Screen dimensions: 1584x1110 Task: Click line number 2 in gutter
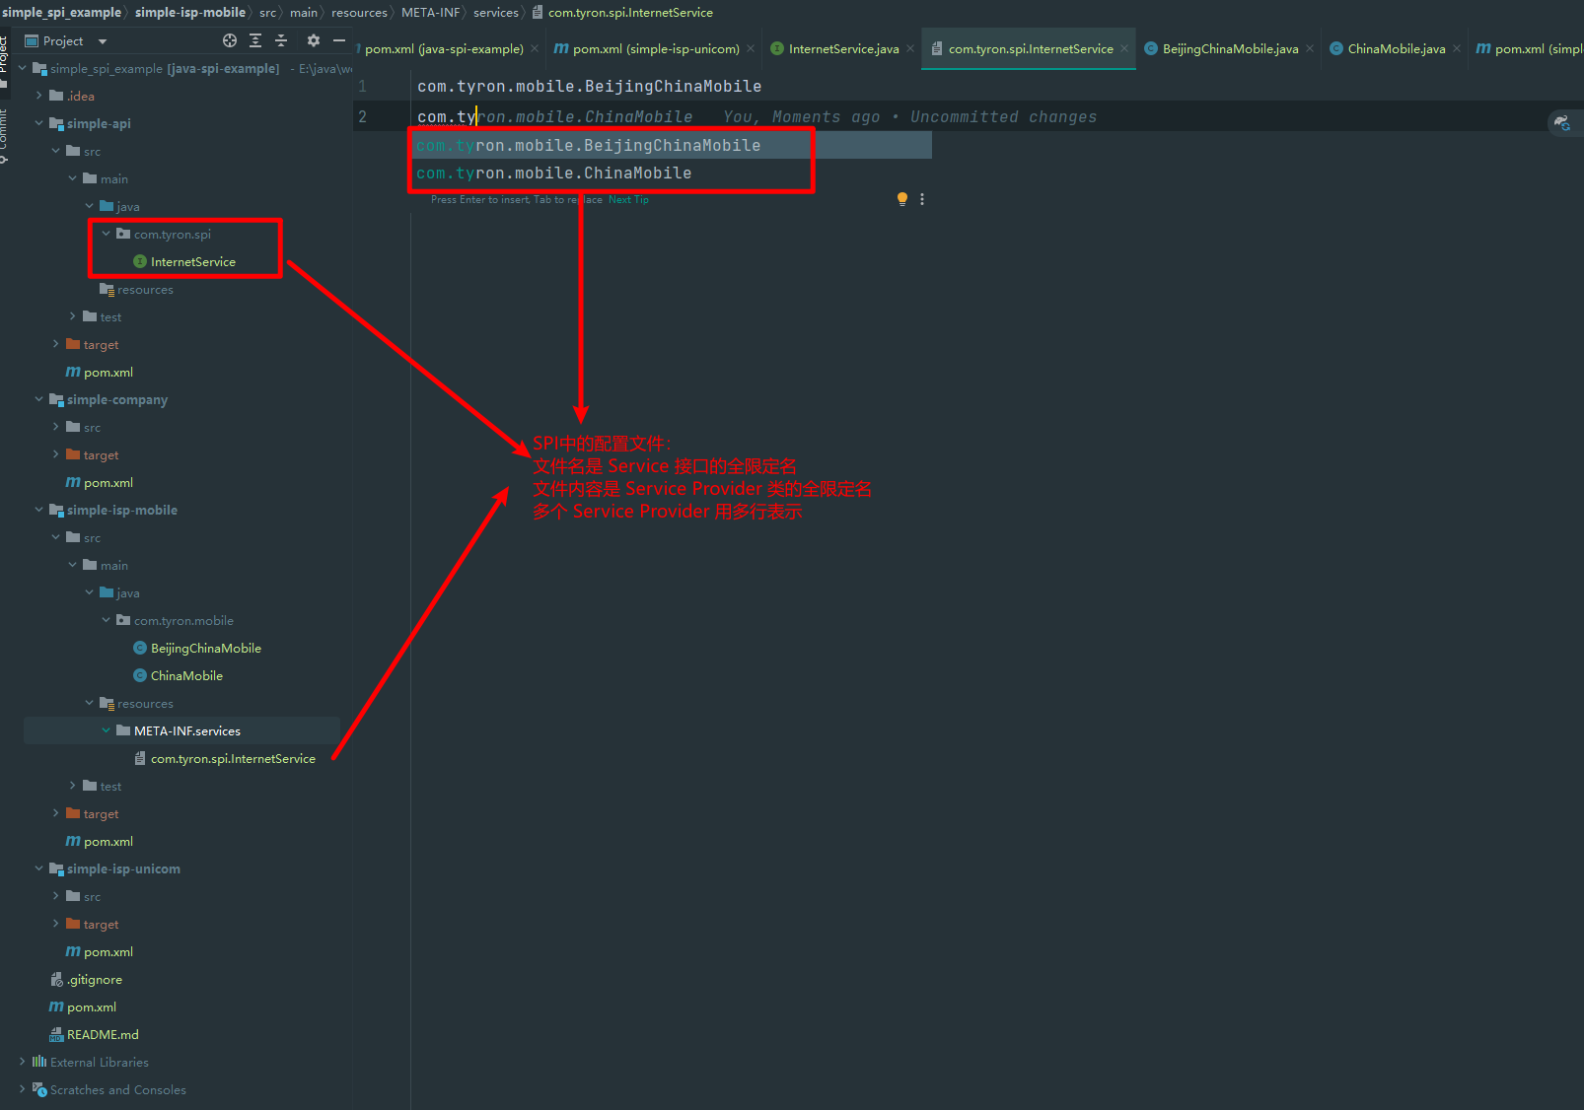click(x=362, y=116)
